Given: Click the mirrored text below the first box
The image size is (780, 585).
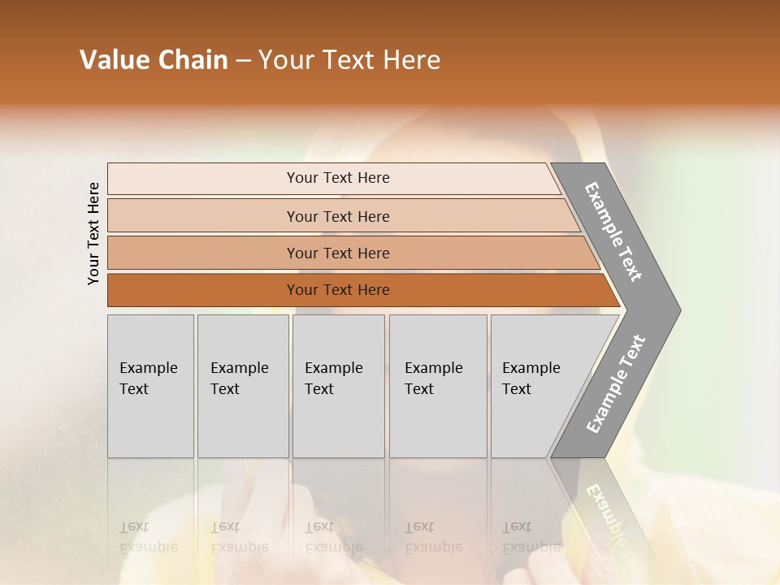Looking at the screenshot, I should [149, 537].
